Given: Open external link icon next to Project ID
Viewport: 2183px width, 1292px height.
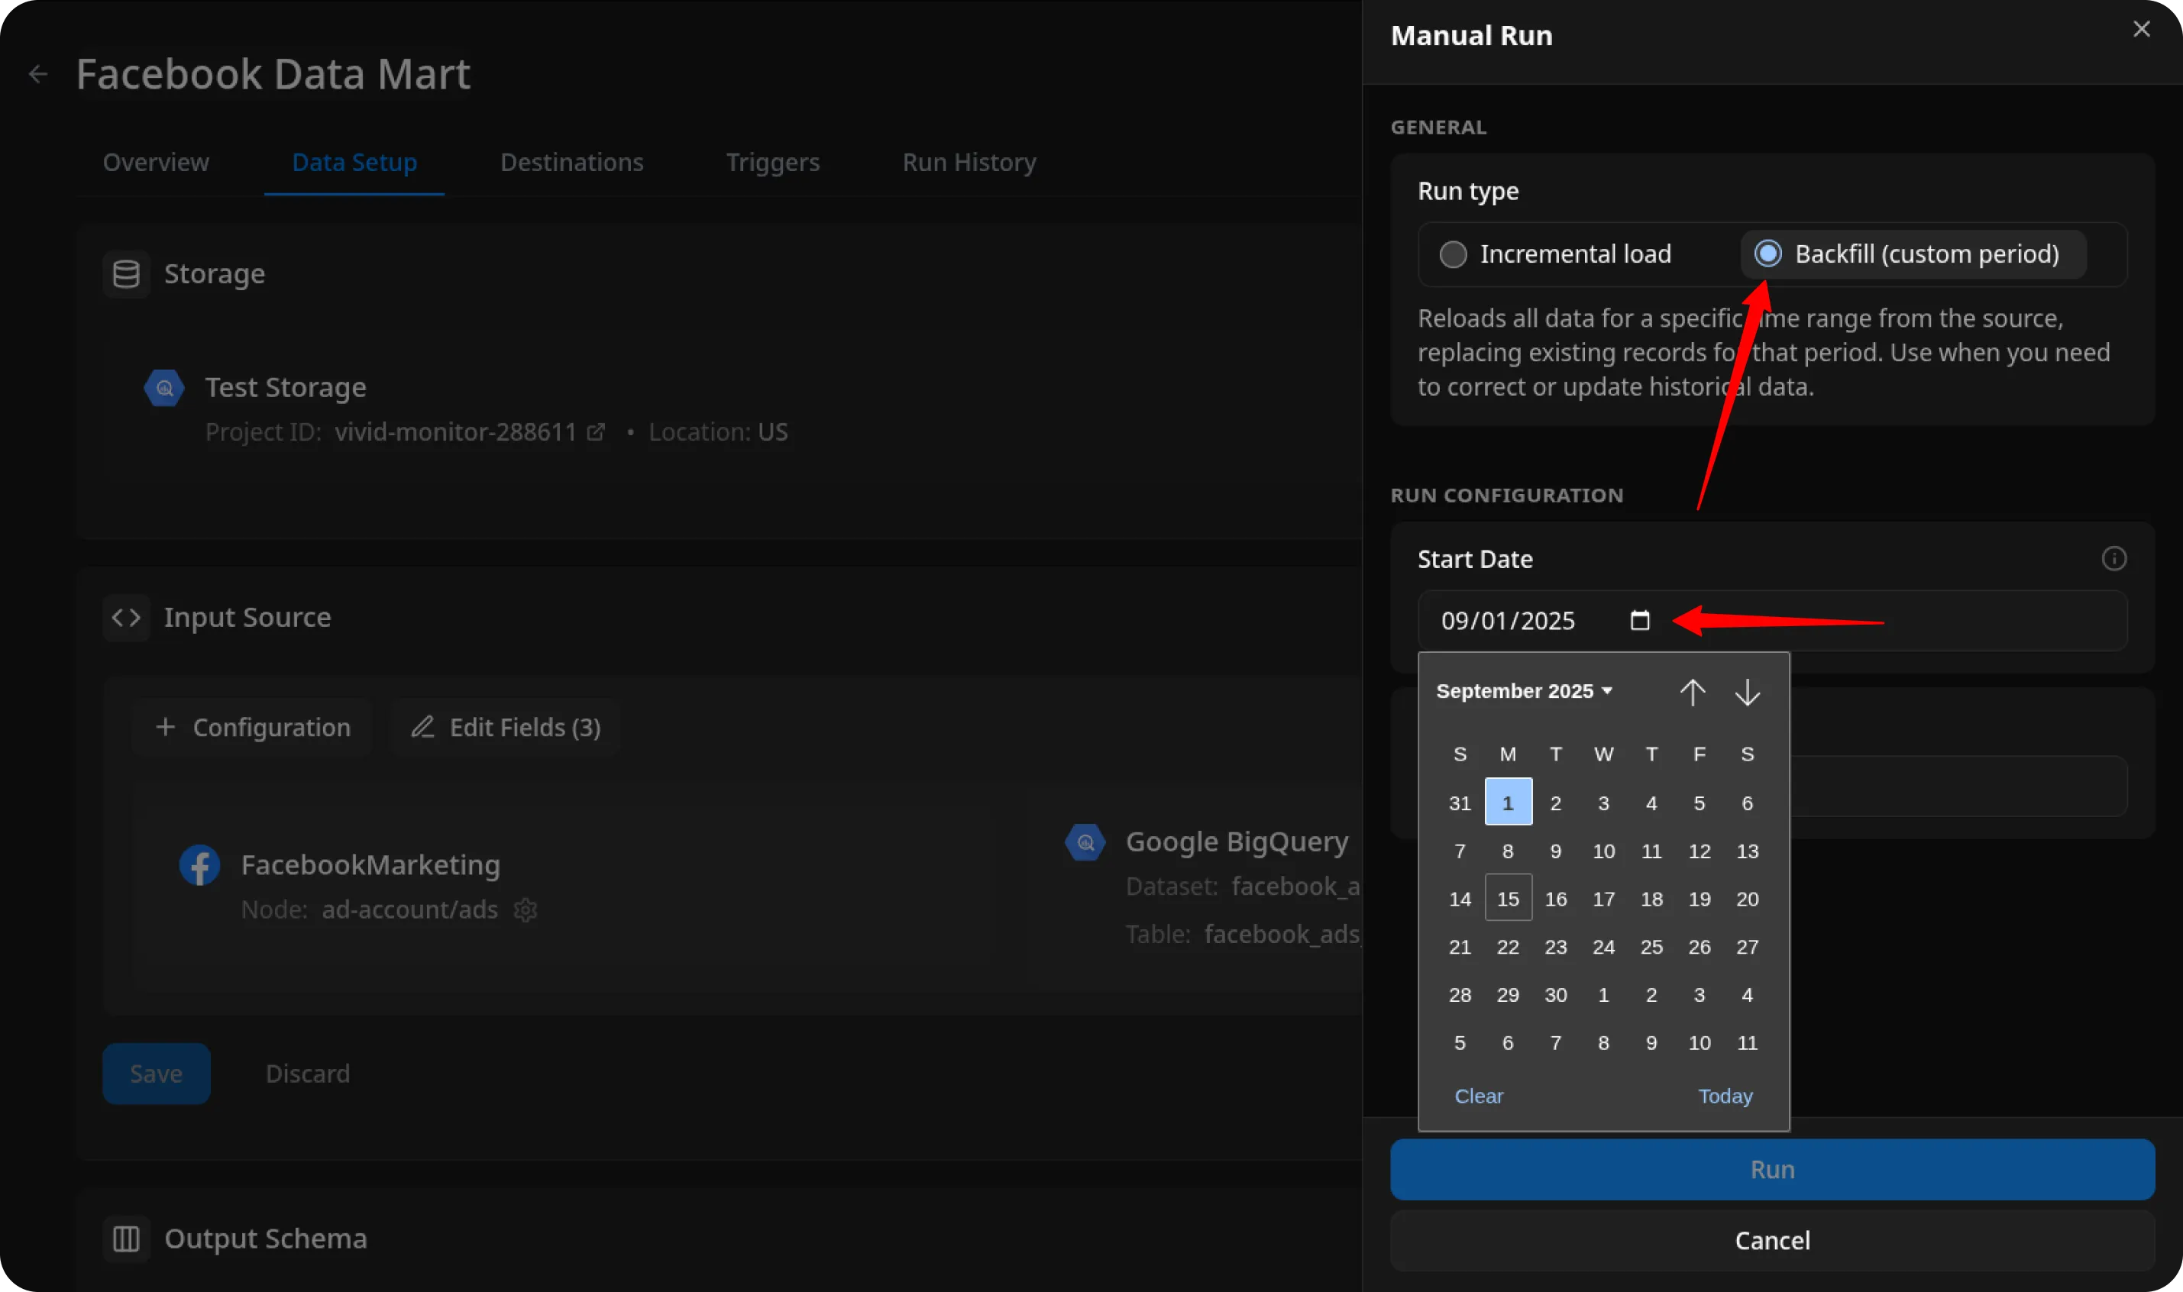Looking at the screenshot, I should 596,433.
